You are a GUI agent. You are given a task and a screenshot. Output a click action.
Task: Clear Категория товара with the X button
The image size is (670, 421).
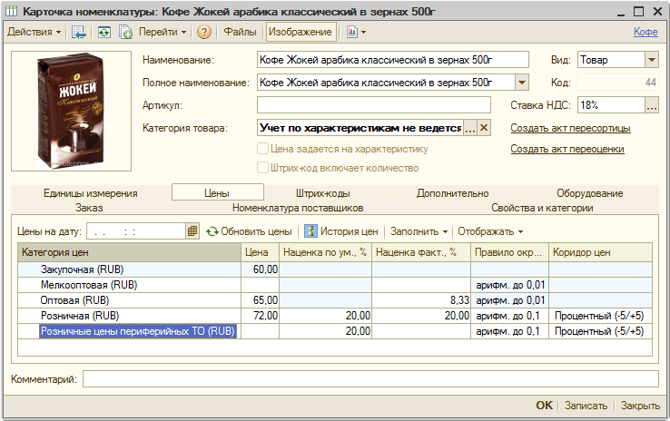pos(484,128)
